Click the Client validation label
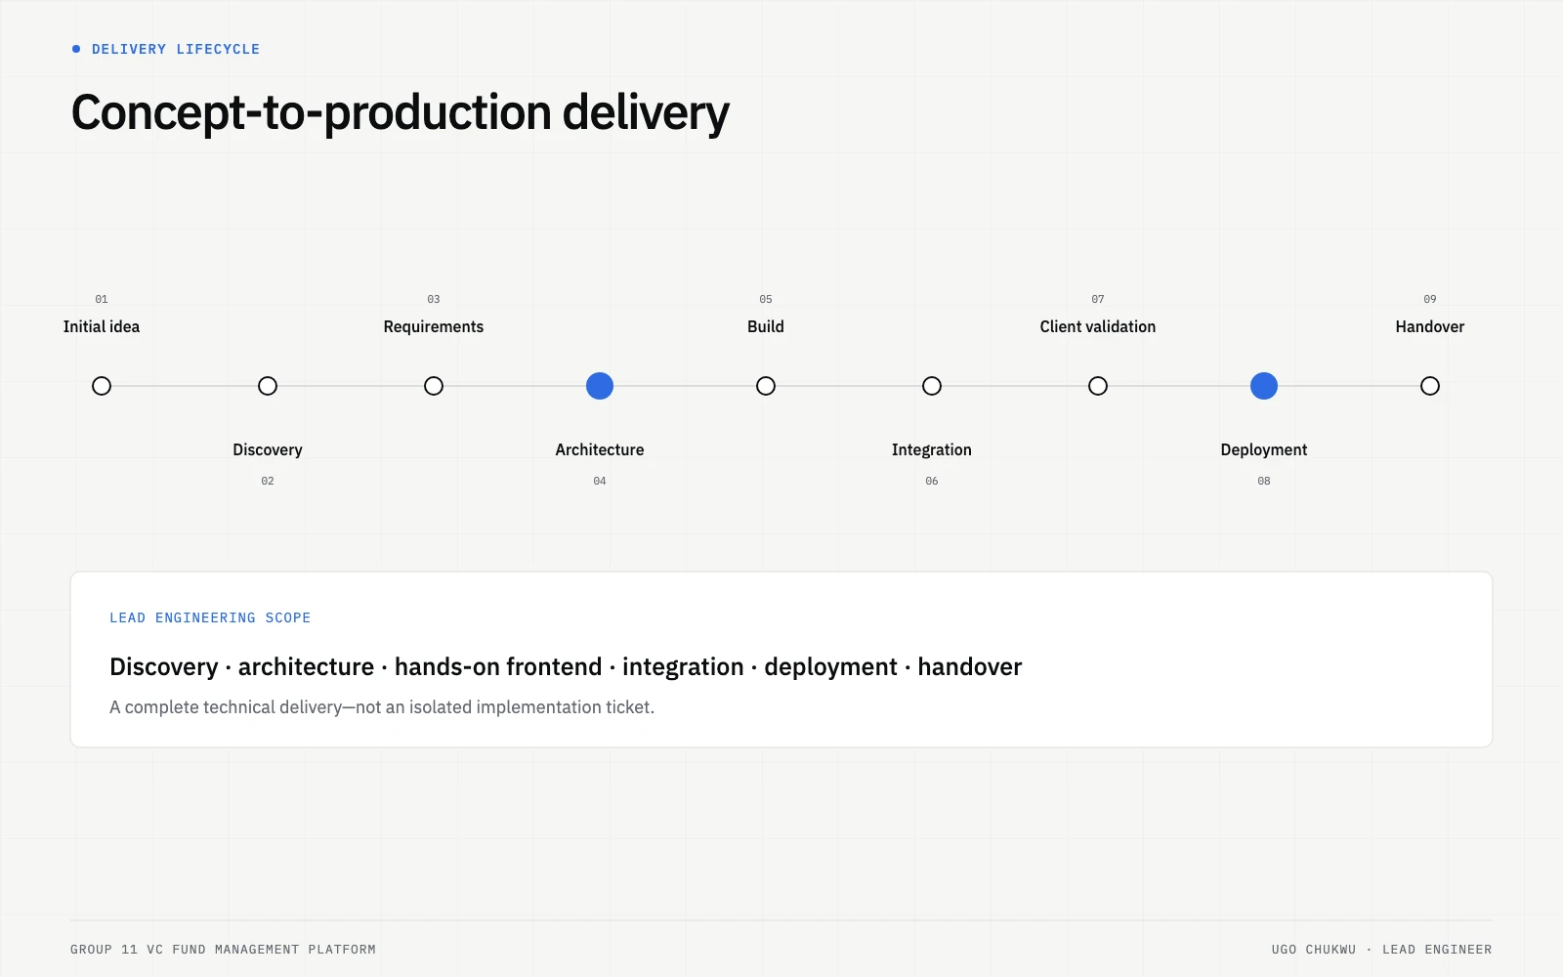 click(1098, 326)
